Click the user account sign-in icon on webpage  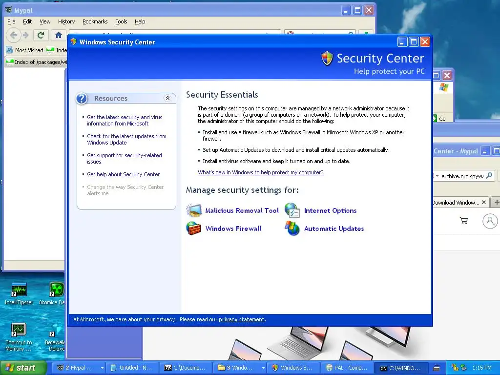tap(490, 221)
